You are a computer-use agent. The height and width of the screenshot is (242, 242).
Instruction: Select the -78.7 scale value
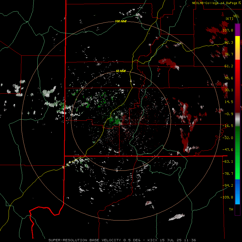(x=228, y=174)
